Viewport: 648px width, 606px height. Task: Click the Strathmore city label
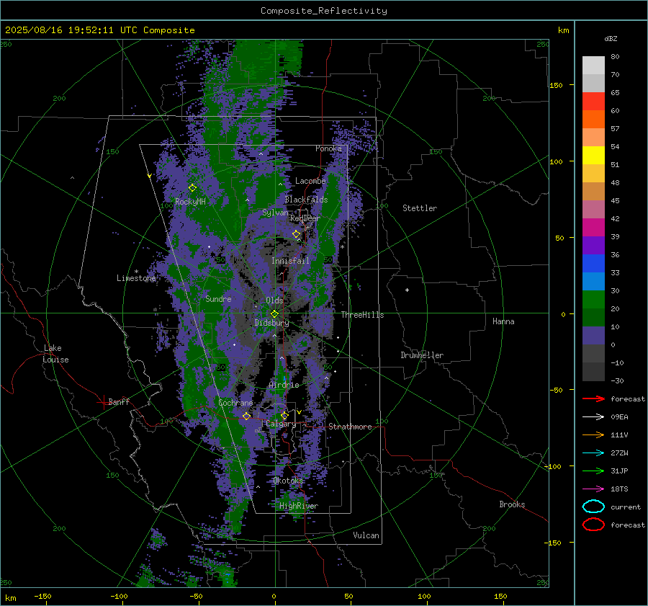(x=350, y=427)
